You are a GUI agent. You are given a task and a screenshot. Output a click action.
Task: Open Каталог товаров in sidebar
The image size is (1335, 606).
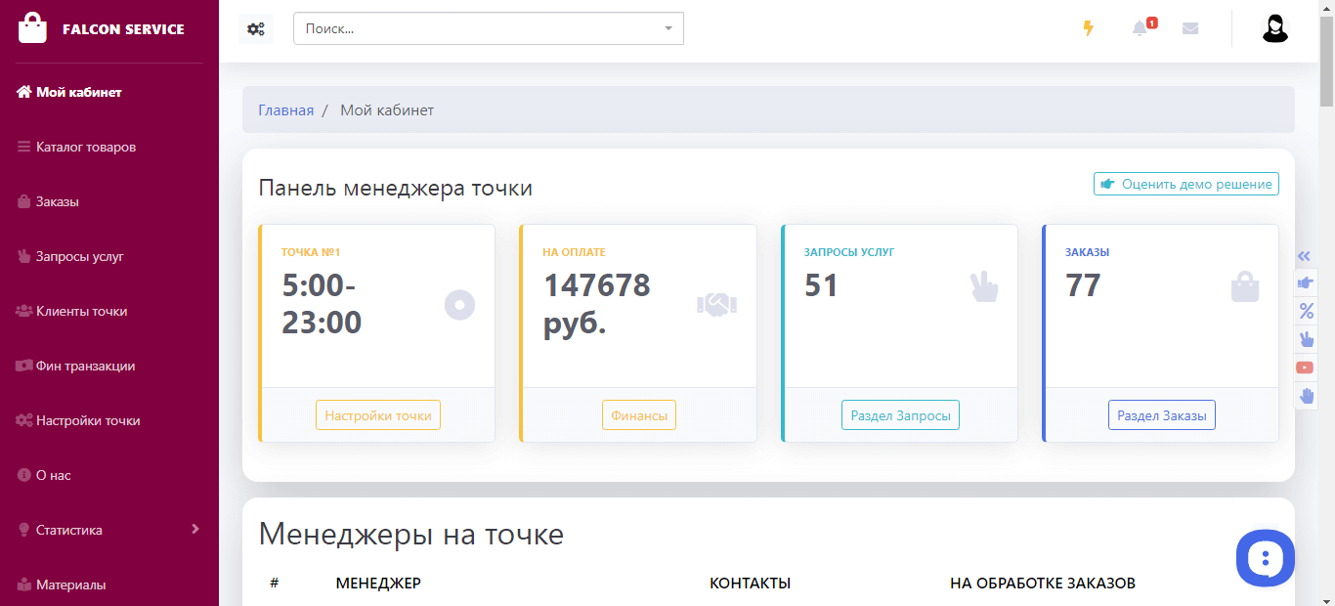[x=86, y=147]
